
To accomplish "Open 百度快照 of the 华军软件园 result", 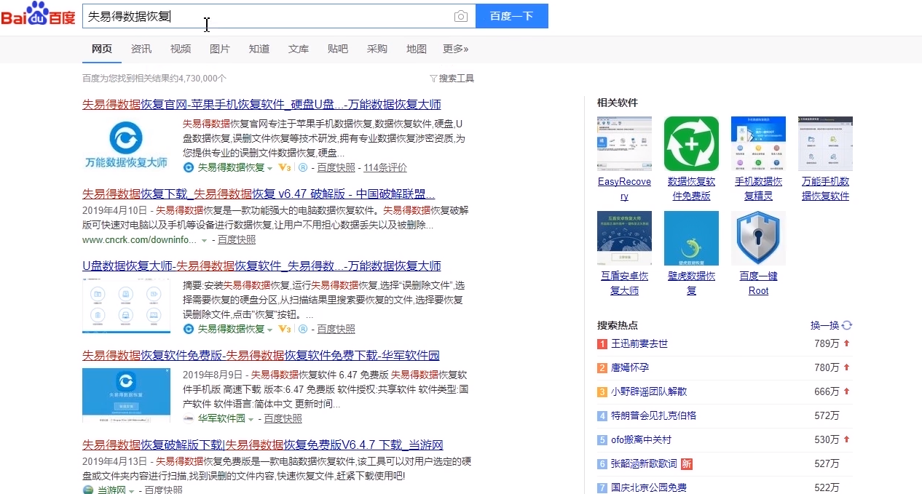I will pyautogui.click(x=283, y=418).
